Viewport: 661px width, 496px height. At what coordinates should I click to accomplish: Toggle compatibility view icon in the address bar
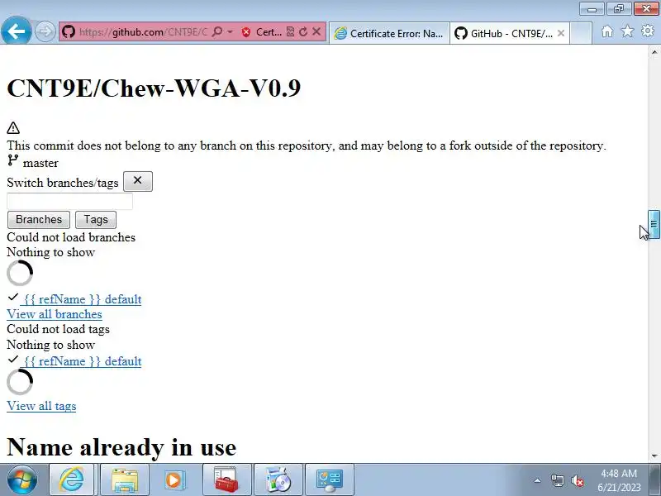pos(290,31)
